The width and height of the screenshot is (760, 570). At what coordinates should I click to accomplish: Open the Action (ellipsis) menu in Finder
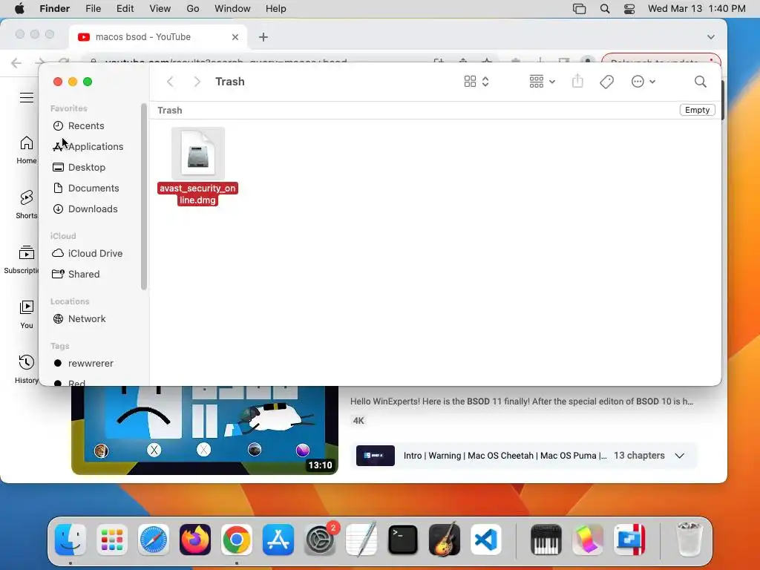click(x=643, y=82)
